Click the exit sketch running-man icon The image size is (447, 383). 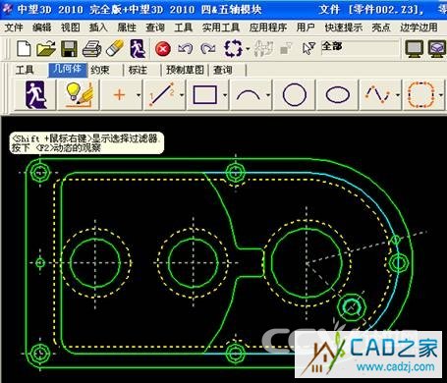[36, 95]
